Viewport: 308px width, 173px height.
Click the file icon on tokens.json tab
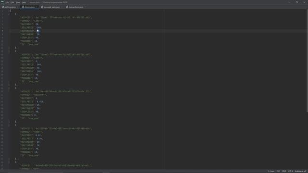pyautogui.click(x=23, y=7)
